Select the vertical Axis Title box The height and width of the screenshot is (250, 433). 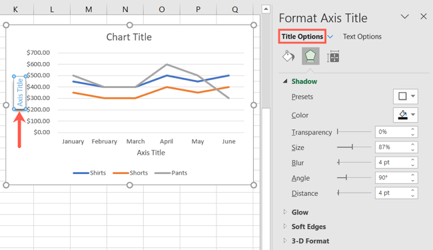tap(19, 93)
